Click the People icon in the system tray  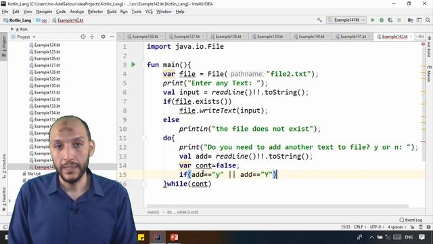(x=359, y=237)
